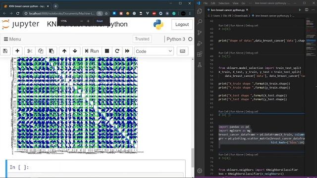Open a new Chrome tab
Viewport: 317px width, 178px height.
[x=55, y=6]
